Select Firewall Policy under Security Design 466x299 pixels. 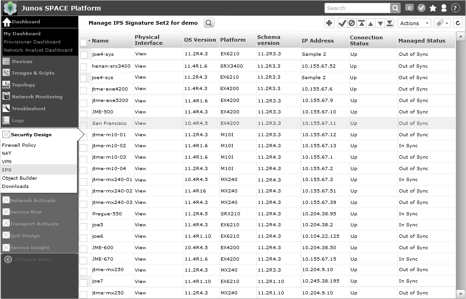click(19, 145)
